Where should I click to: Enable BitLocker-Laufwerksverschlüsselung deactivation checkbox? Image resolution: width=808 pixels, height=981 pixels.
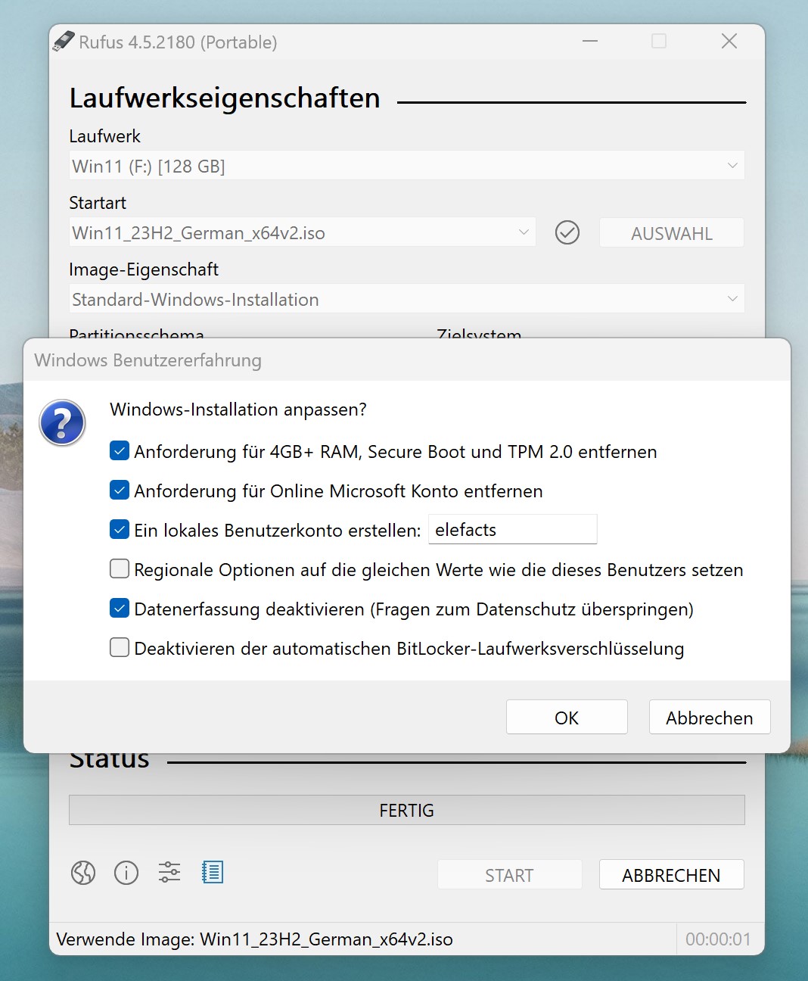(x=120, y=648)
